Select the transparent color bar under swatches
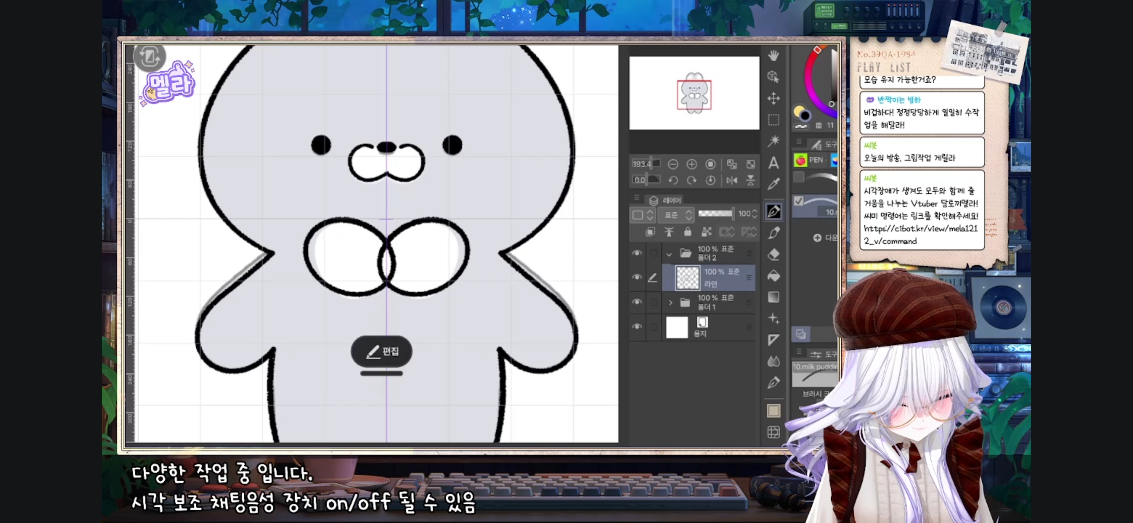The width and height of the screenshot is (1133, 523). (x=801, y=126)
